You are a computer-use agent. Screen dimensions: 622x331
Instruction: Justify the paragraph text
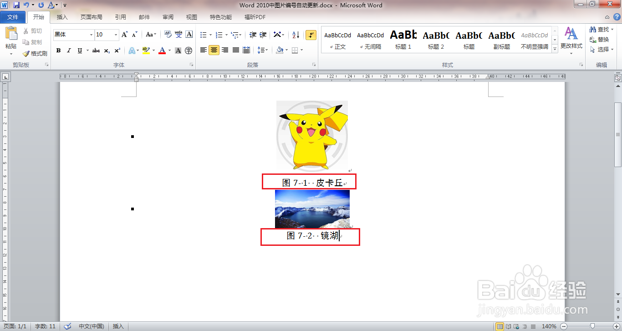click(x=236, y=50)
